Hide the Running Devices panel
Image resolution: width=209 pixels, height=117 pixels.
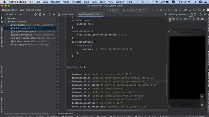tap(205, 14)
